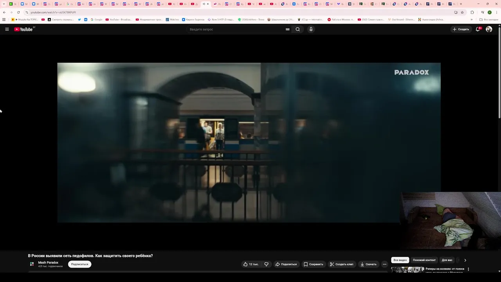Open the YouTube - Broadcast bookmark
Viewport: 501px width, 282px height.
[119, 19]
